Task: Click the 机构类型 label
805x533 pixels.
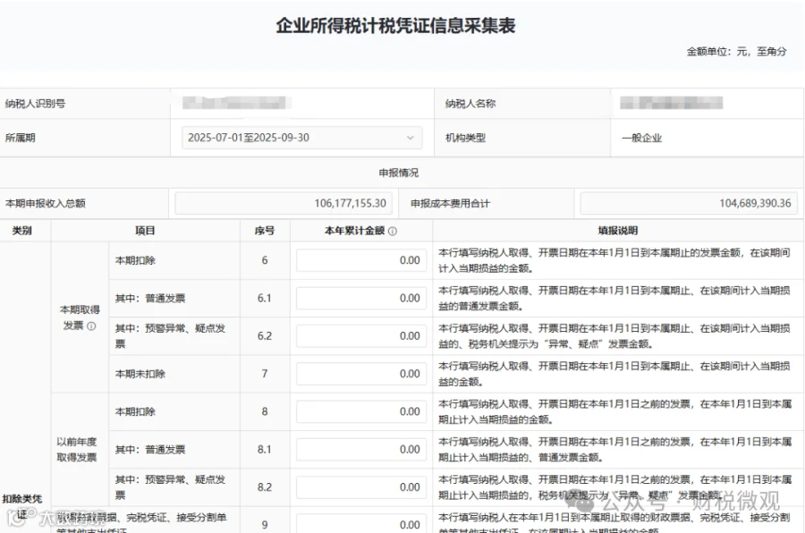Action: point(465,138)
